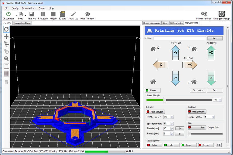Click the zoom magnifier tool

6,59
